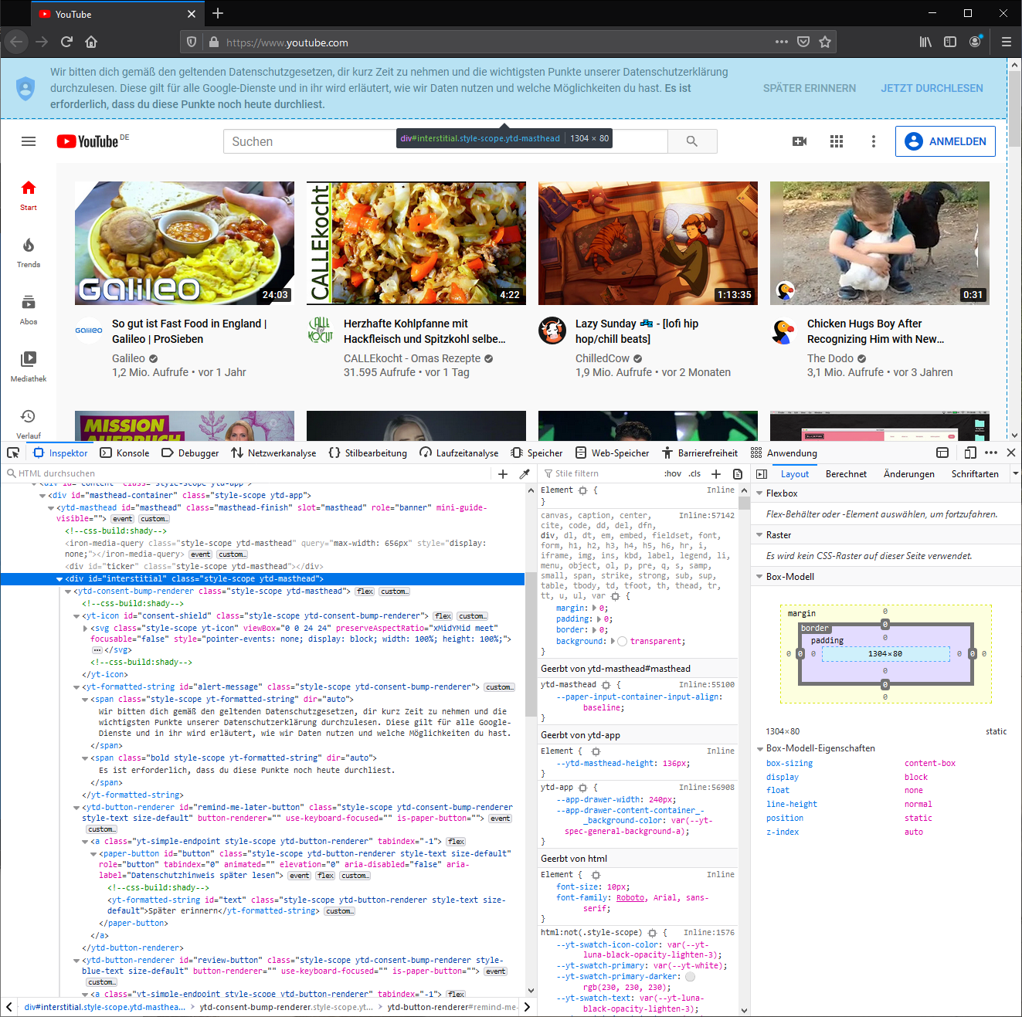Open Mediathek in YouTube sidebar
This screenshot has height=1017, width=1022.
(x=29, y=367)
